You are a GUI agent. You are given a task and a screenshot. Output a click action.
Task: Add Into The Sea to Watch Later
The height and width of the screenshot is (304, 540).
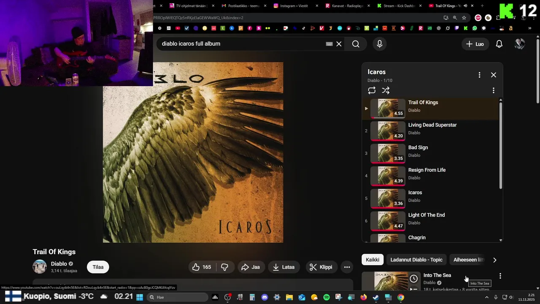tap(414, 279)
